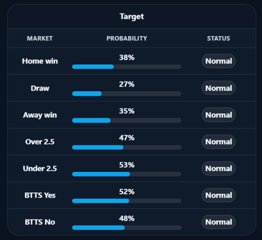
Task: Select the Normal badge in Away win row
Action: coord(219,115)
